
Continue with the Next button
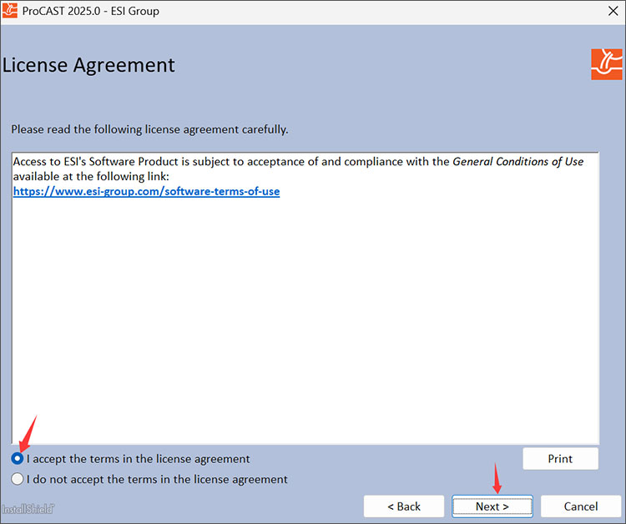point(492,506)
